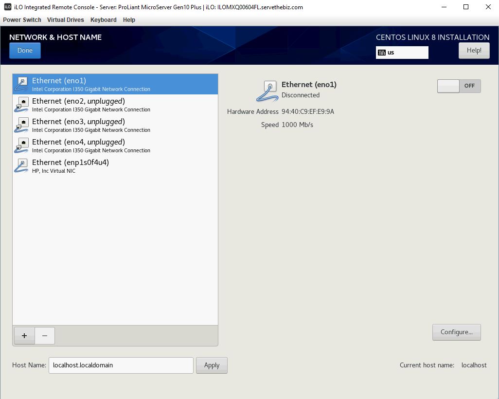
Task: Click the eno1 network cable icon in list
Action: click(21, 84)
